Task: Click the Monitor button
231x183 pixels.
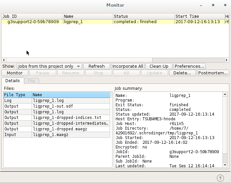Action: click(14, 73)
